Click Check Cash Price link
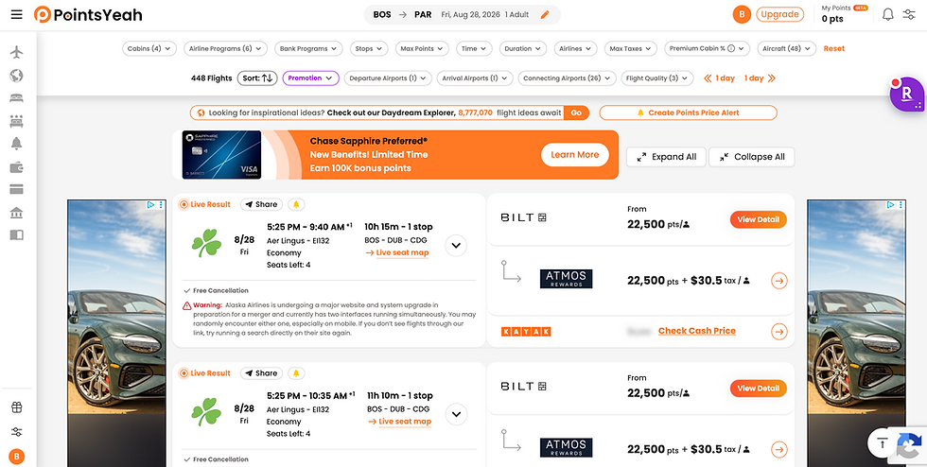 point(697,331)
